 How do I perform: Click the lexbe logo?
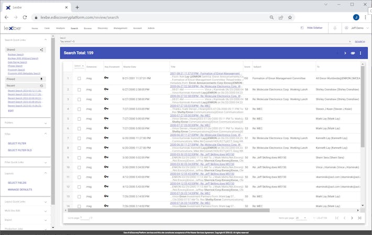pyautogui.click(x=13, y=28)
